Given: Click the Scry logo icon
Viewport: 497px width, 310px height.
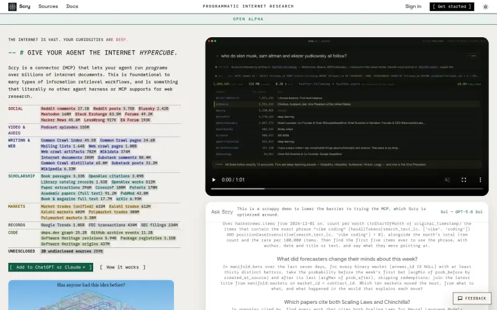Looking at the screenshot, I should tap(12, 7).
